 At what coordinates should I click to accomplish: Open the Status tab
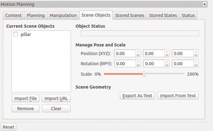[188, 16]
